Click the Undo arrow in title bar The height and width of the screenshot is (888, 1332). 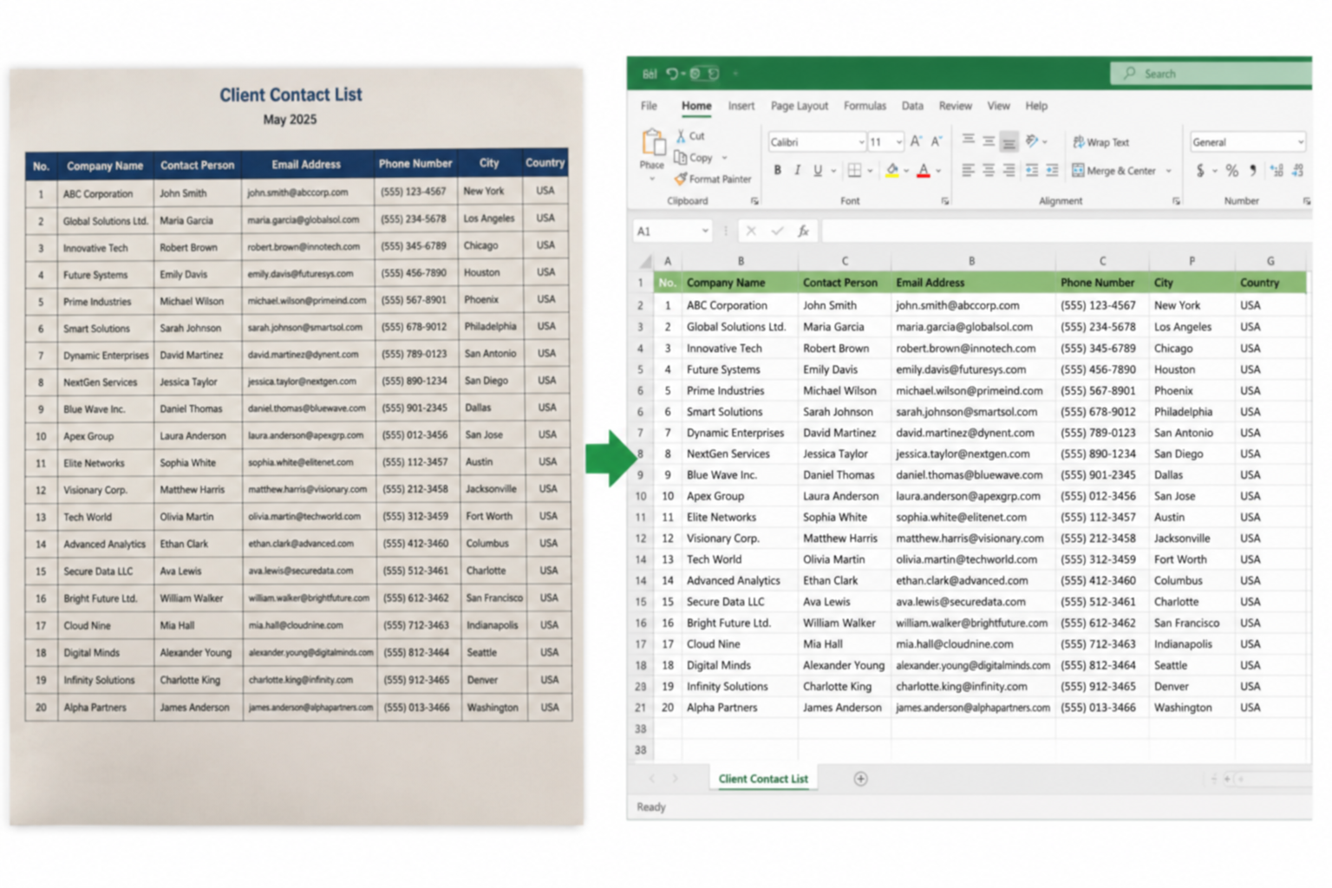[672, 74]
